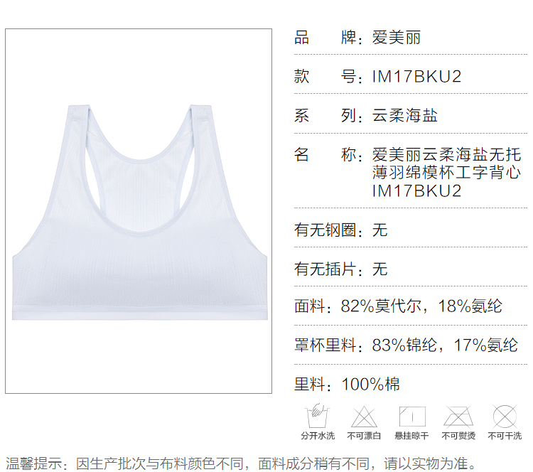Screen dimensions: 533x472
Task: Click the 面料 82%莫代尔 composition row
Action: [x=398, y=306]
